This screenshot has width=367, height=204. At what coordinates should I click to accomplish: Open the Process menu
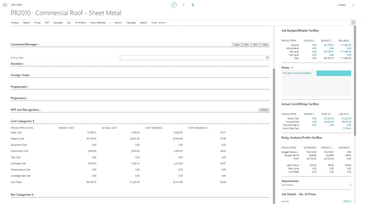(x=15, y=23)
